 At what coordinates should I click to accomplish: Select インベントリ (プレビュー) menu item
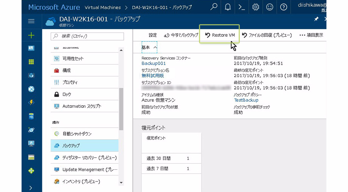[x=85, y=181]
